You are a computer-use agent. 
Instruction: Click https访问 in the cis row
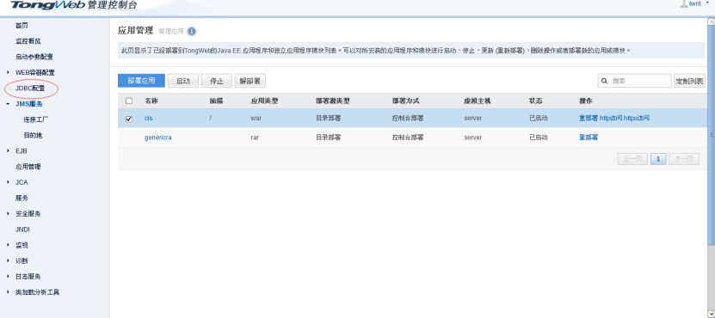click(637, 118)
